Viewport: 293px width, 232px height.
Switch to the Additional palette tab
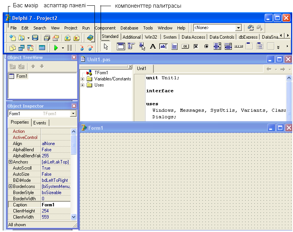coord(132,37)
